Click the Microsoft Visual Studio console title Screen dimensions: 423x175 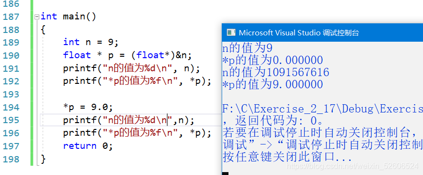[299, 32]
